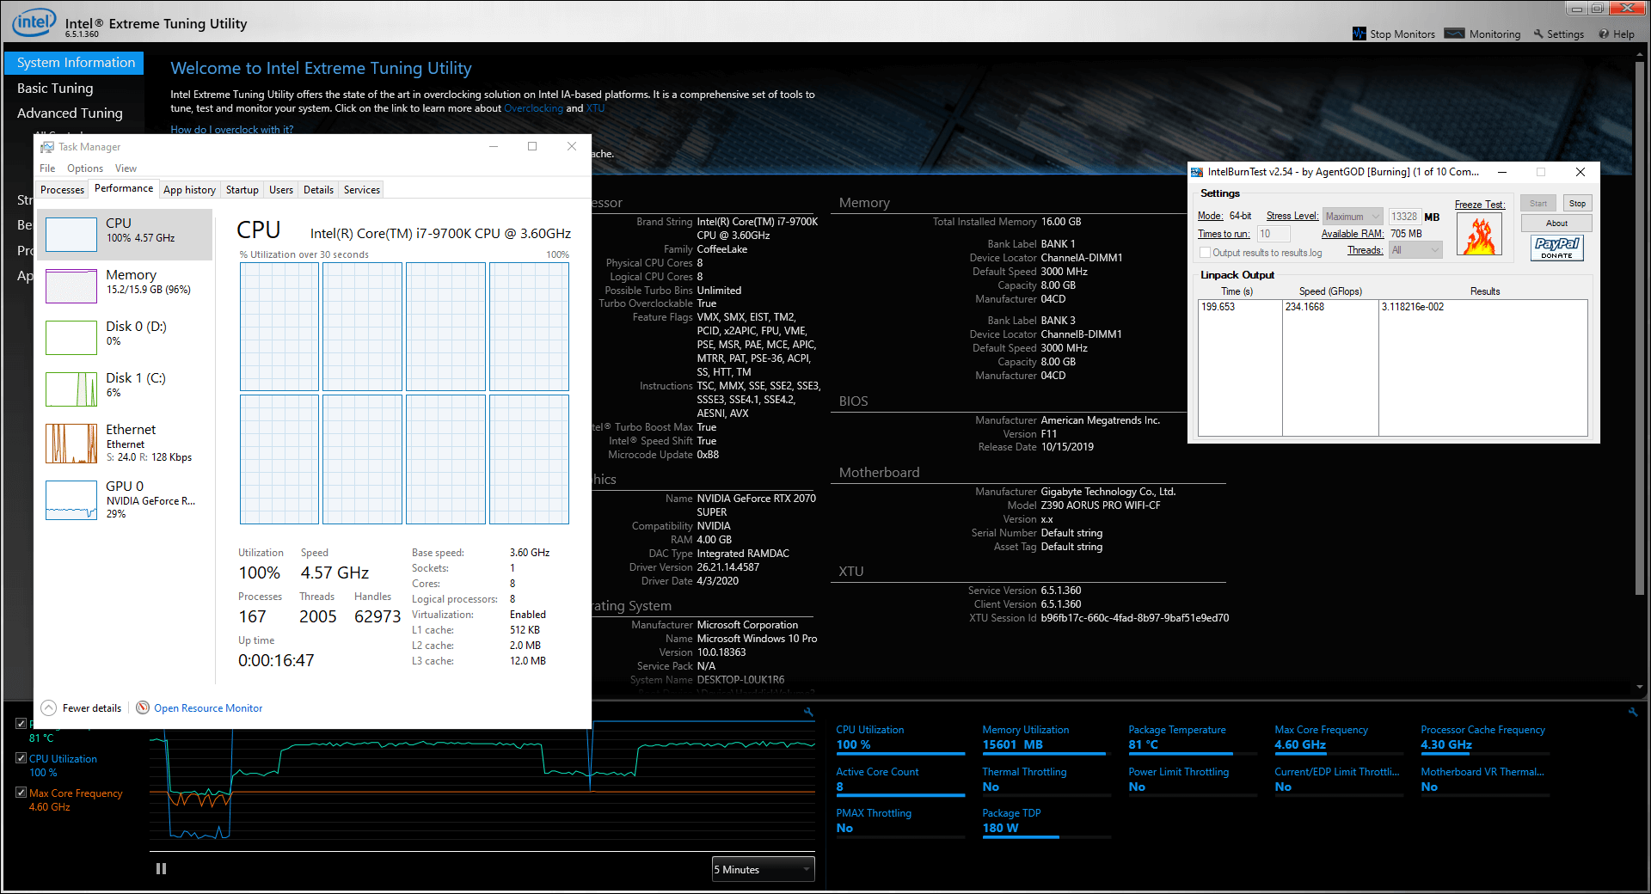Viewport: 1651px width, 894px height.
Task: Click the Processor Cache Frequency 4.30 GHz tile
Action: pyautogui.click(x=1485, y=738)
